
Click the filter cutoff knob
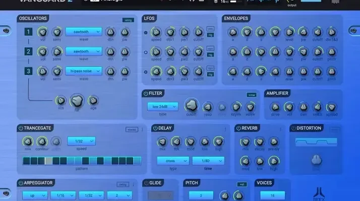191,105
